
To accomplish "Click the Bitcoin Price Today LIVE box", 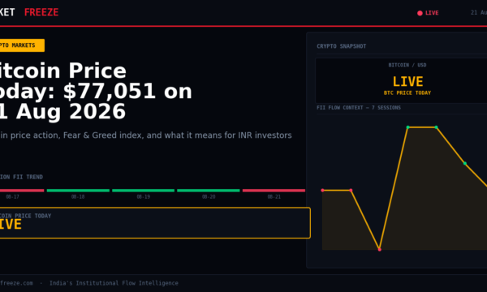I will point(155,223).
